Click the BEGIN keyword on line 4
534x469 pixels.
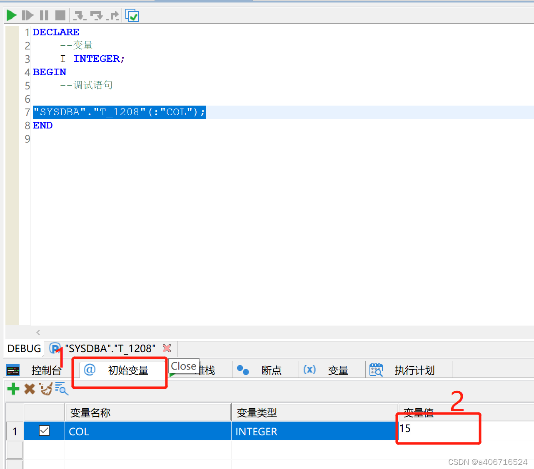[50, 72]
